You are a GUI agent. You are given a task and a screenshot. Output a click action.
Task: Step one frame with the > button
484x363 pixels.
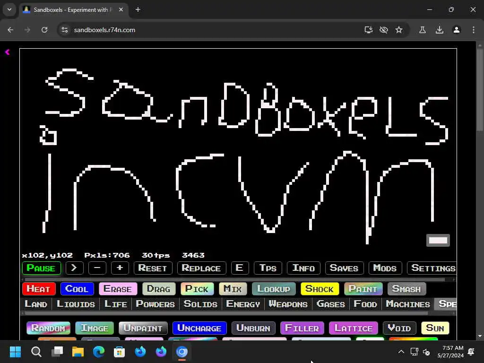[x=74, y=268]
